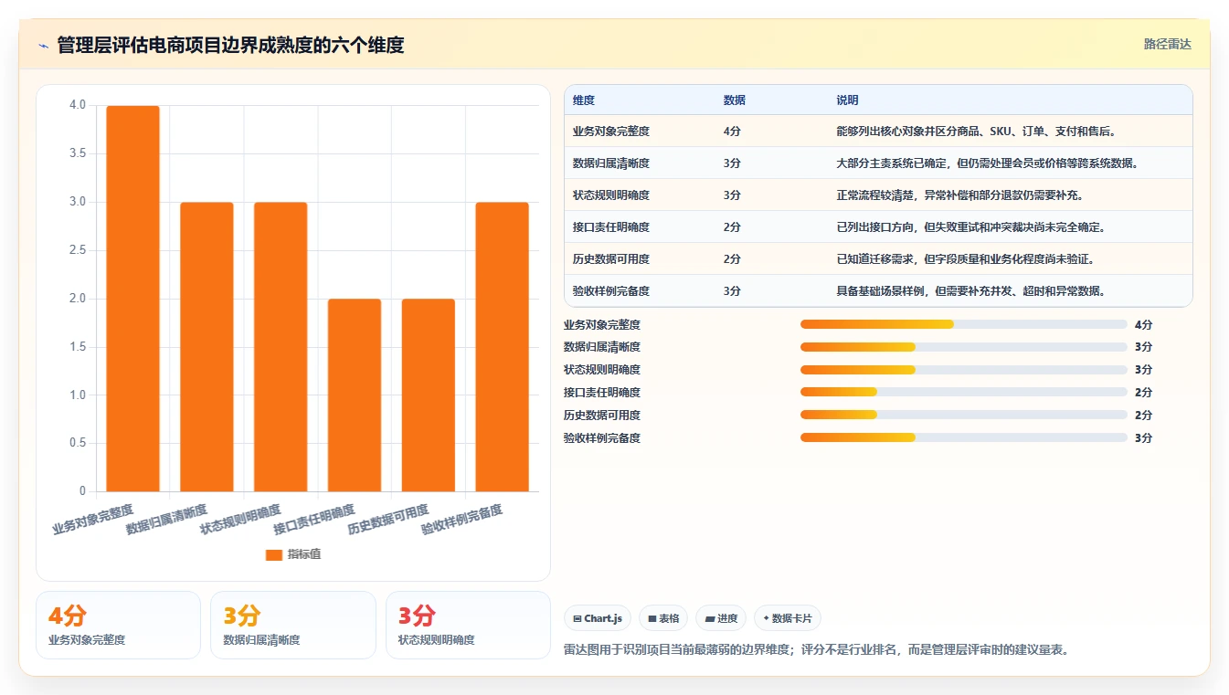Click the 表格 chip
This screenshot has height=695, width=1229.
(x=663, y=618)
